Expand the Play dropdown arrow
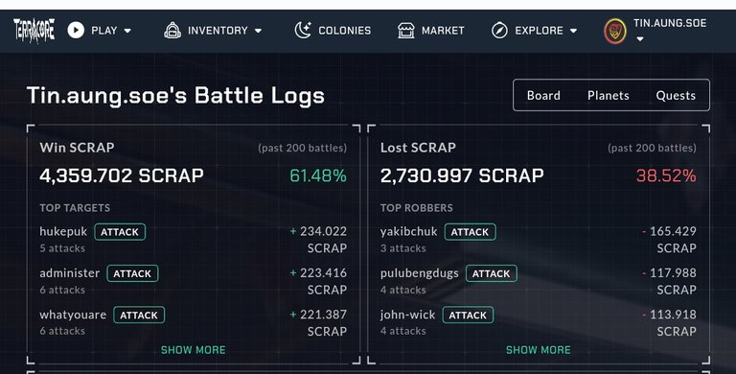 [127, 31]
